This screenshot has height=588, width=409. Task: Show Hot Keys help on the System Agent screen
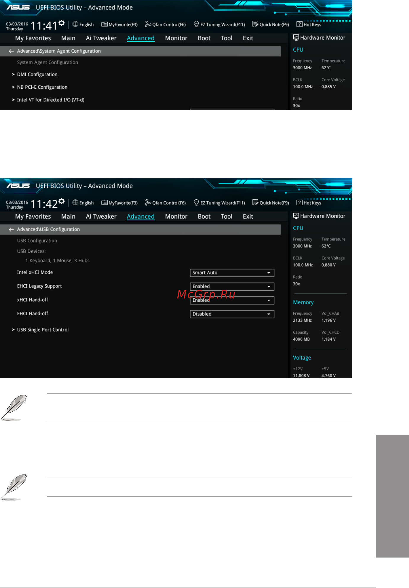point(309,25)
